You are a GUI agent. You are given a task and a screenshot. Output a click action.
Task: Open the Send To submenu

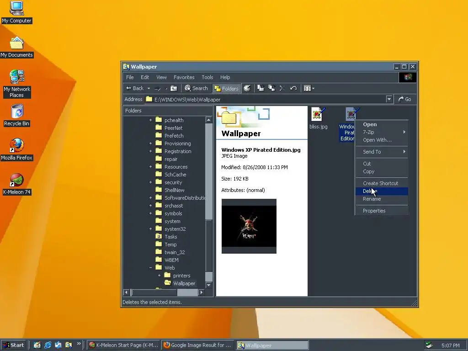[382, 152]
